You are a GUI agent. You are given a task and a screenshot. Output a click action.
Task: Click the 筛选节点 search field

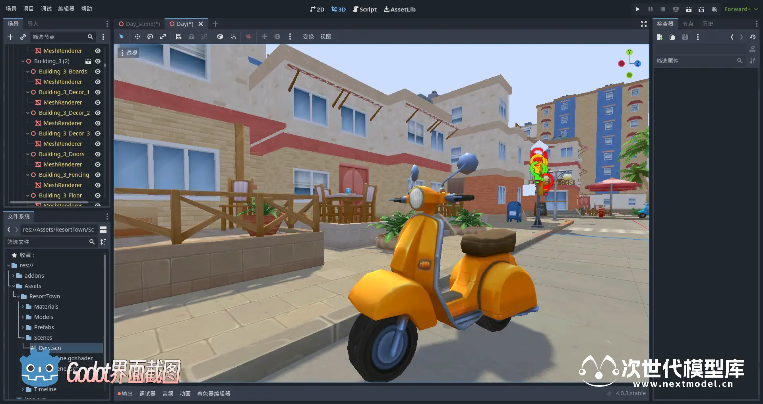coord(59,37)
